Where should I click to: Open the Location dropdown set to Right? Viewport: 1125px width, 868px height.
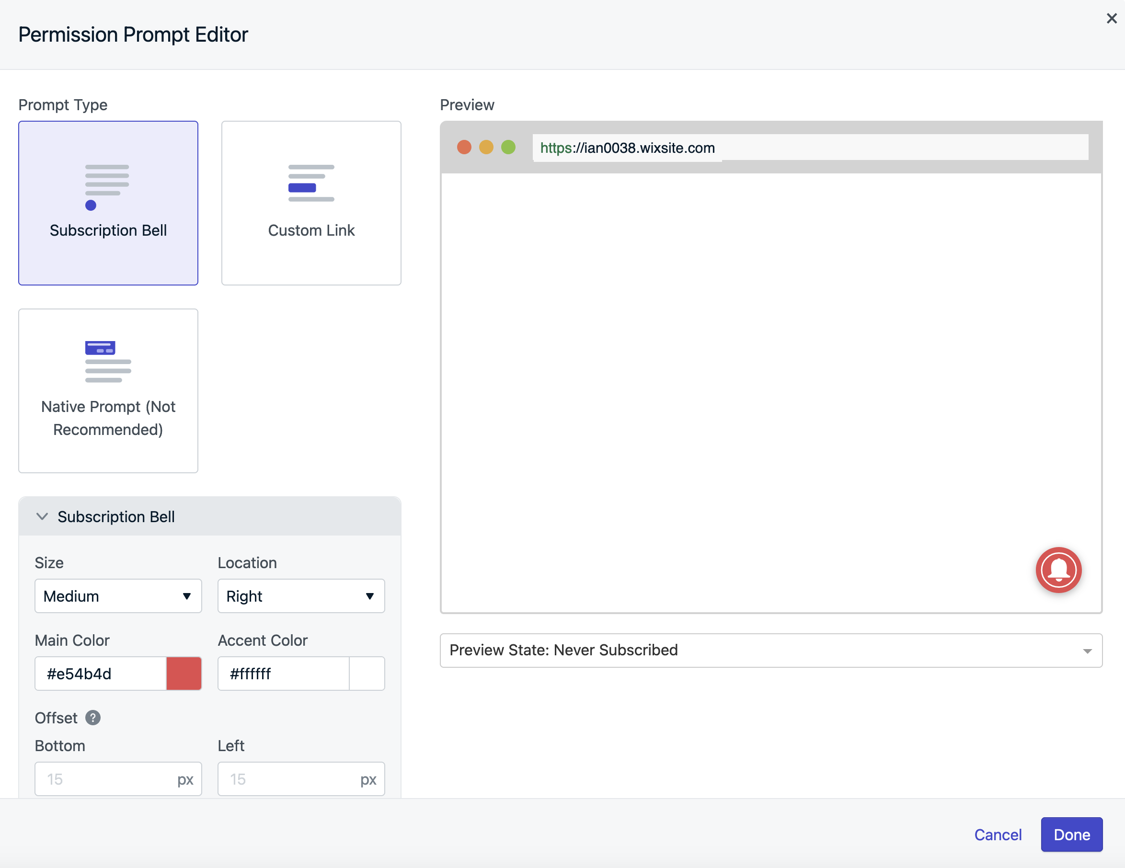click(301, 596)
